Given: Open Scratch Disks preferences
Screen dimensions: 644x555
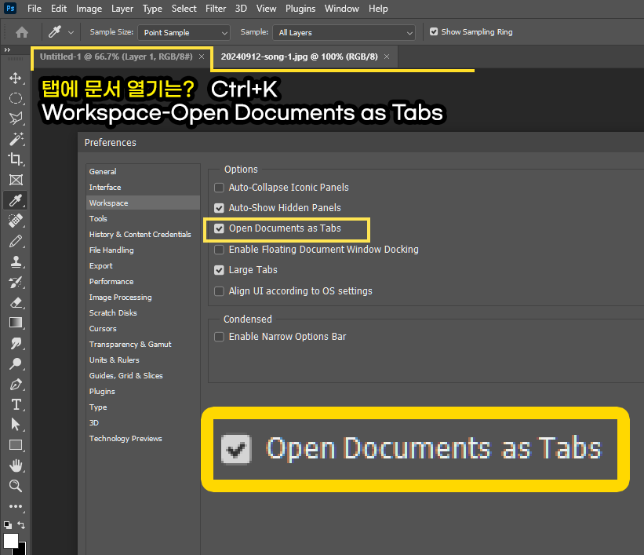Looking at the screenshot, I should (x=113, y=313).
